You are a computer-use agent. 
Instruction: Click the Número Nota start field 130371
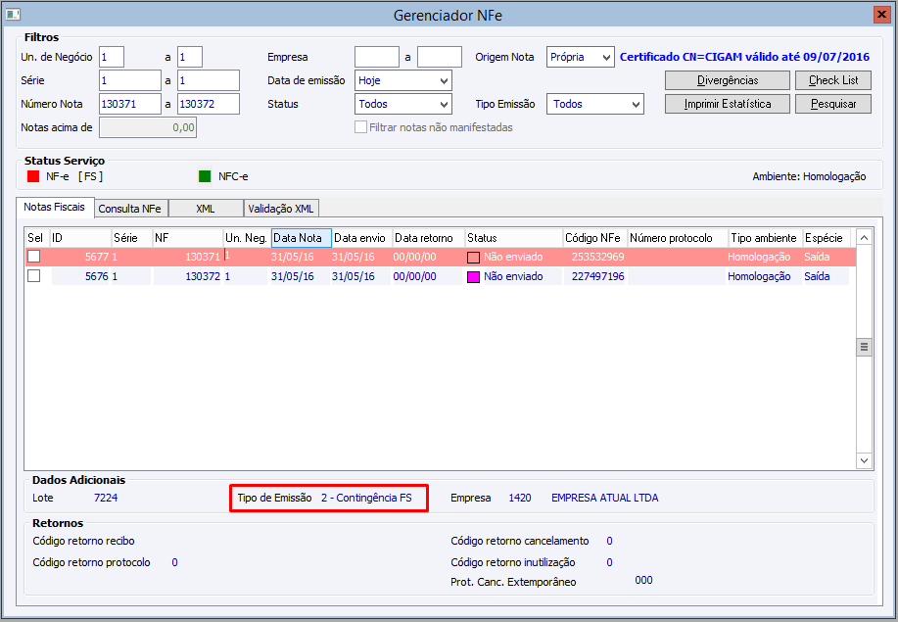coord(130,104)
